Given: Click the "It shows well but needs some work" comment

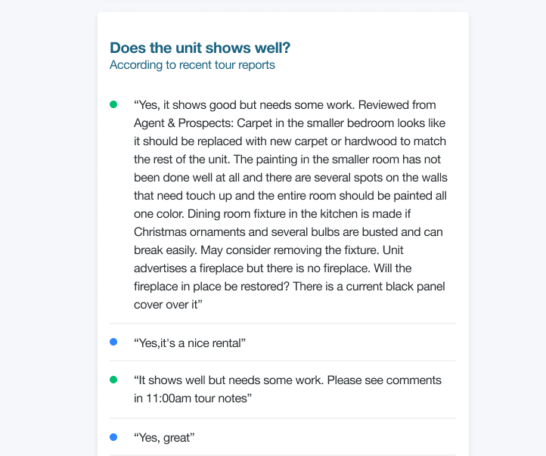Looking at the screenshot, I should click(287, 389).
